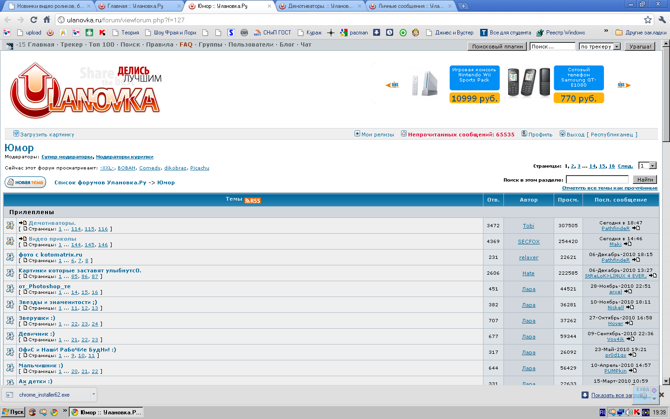Open Chrome's wrench settings menu
The image size is (670, 419).
pos(662,20)
